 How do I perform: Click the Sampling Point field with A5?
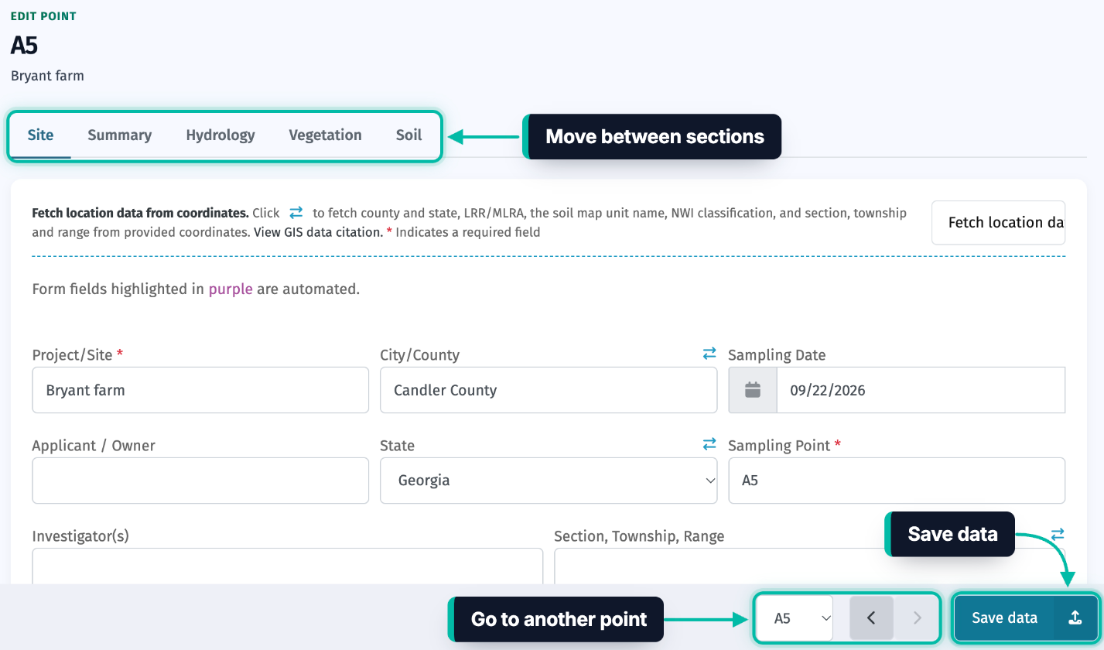click(897, 481)
